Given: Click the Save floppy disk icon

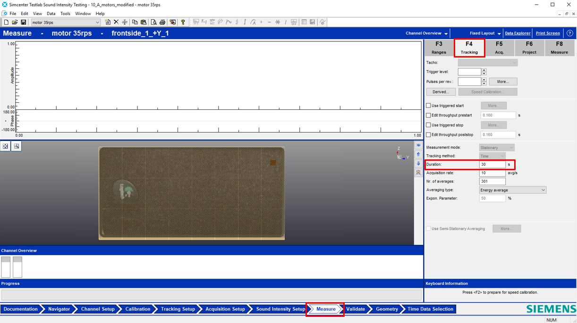Looking at the screenshot, I should pyautogui.click(x=23, y=22).
